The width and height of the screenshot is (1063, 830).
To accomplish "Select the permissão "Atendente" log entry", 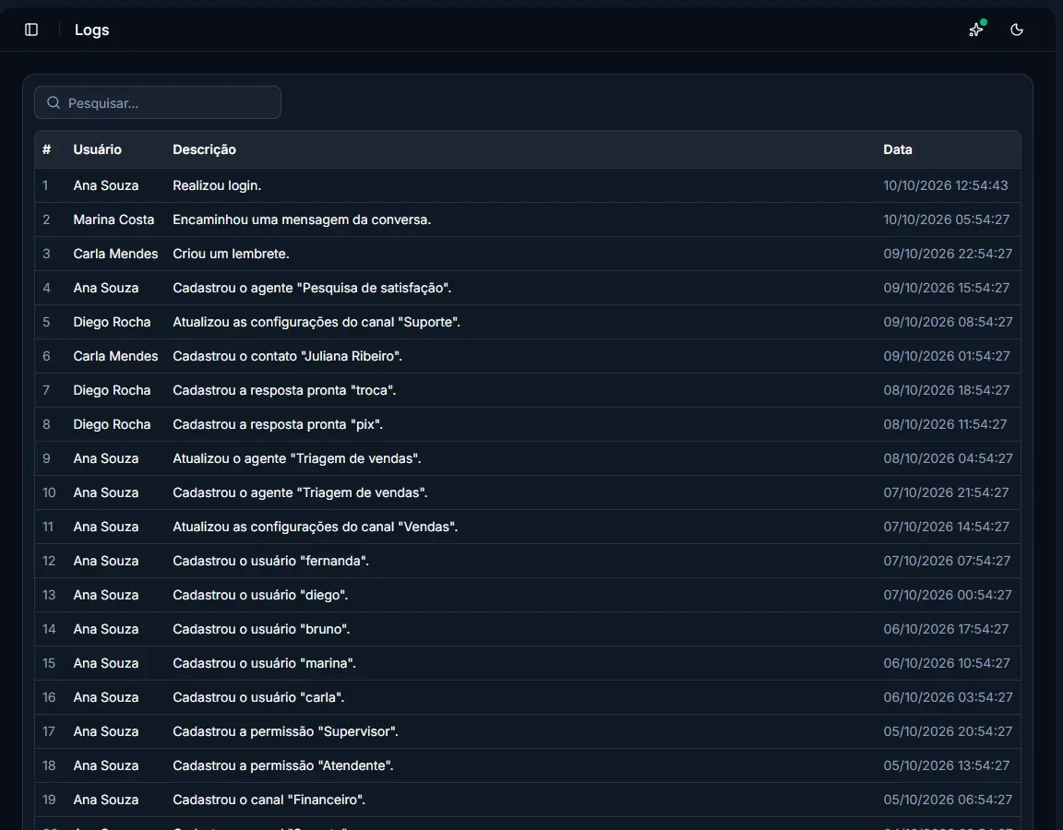I will [283, 765].
